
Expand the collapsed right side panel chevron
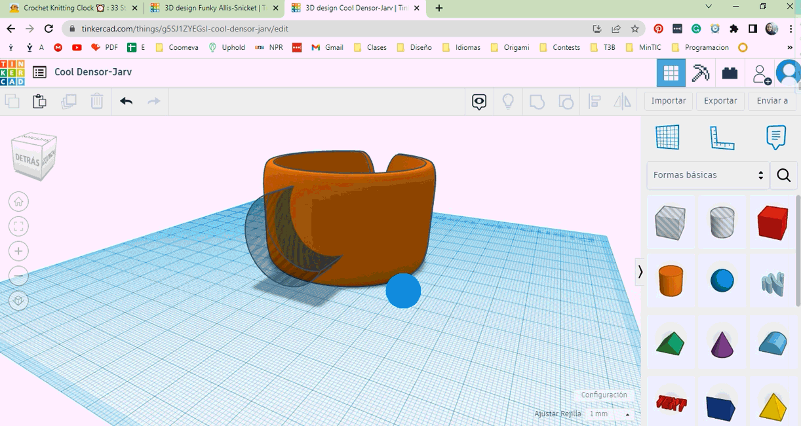click(x=640, y=271)
